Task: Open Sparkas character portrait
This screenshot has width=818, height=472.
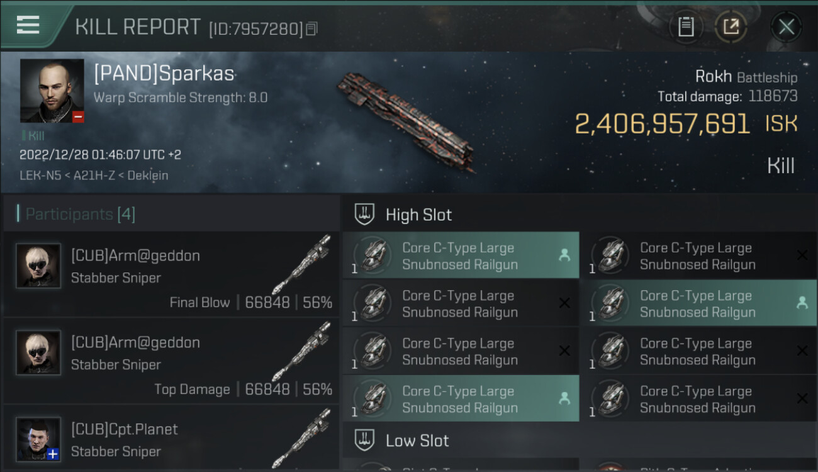Action: point(52,91)
